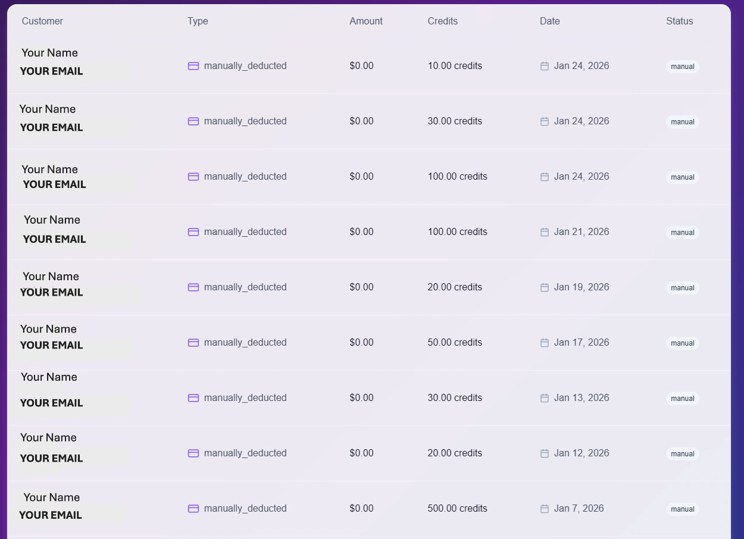Select the transaction row showing 100.00 credits on Jan 21
Screen dimensions: 744x539
[372, 232]
